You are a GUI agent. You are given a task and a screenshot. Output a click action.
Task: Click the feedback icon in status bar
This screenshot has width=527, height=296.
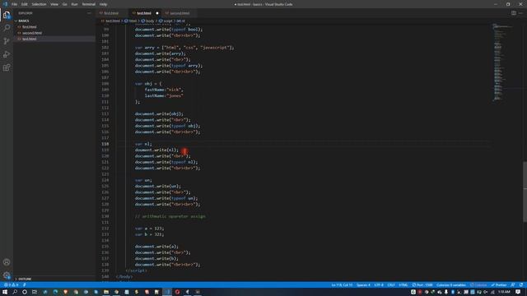tap(513, 285)
